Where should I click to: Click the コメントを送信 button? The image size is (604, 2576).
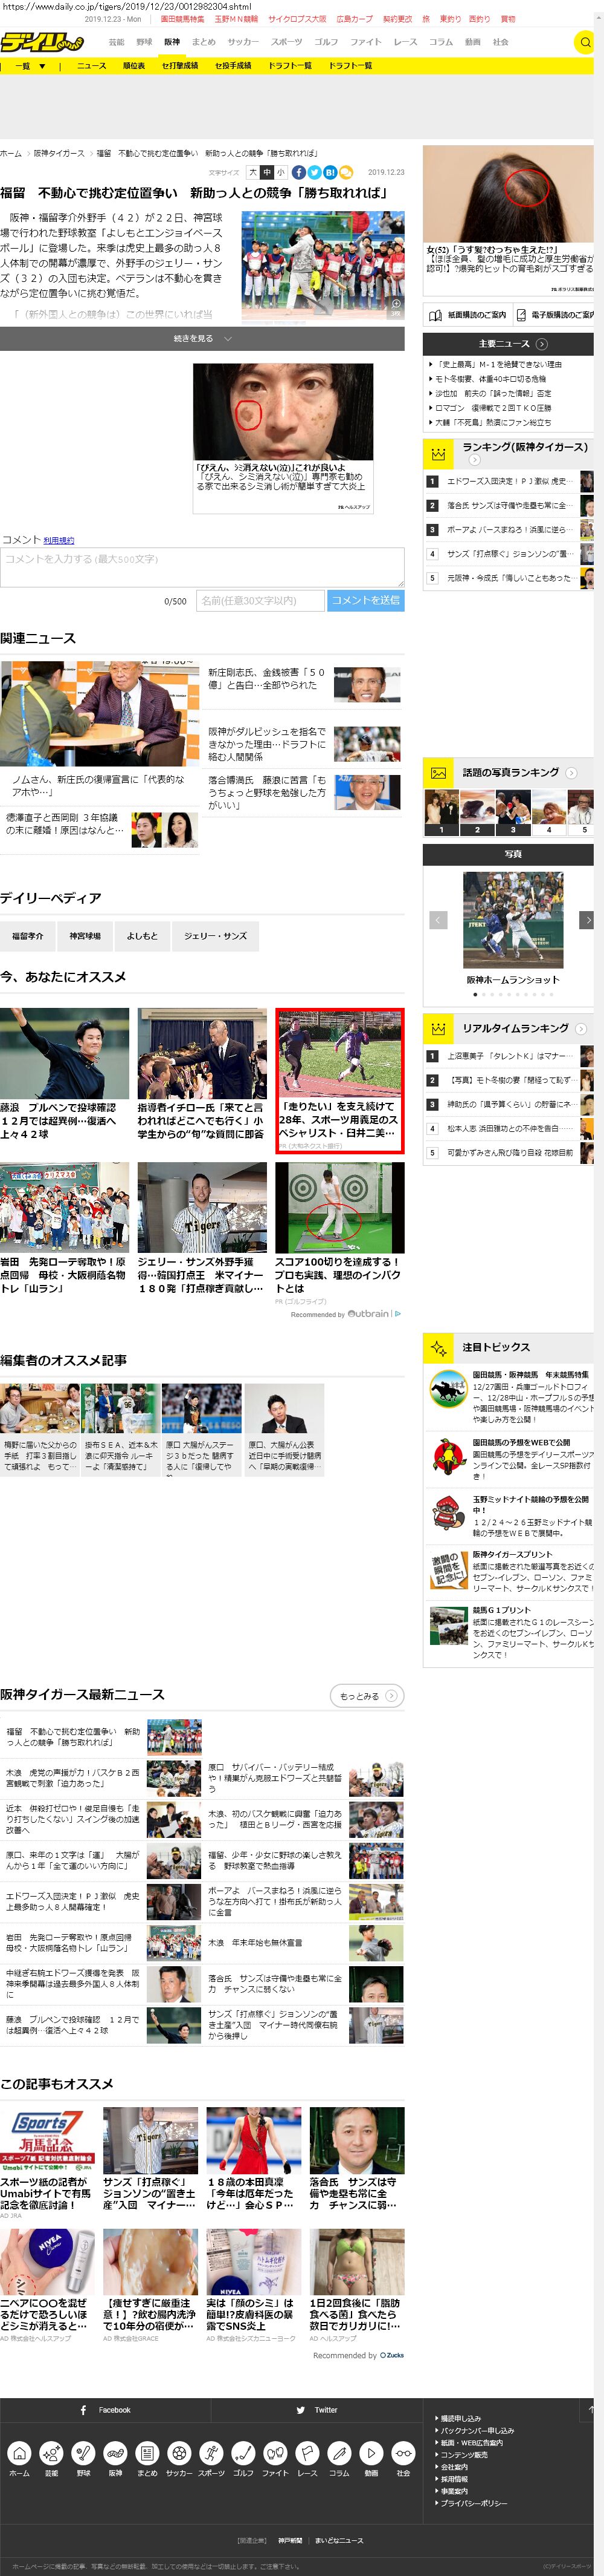pyautogui.click(x=365, y=600)
